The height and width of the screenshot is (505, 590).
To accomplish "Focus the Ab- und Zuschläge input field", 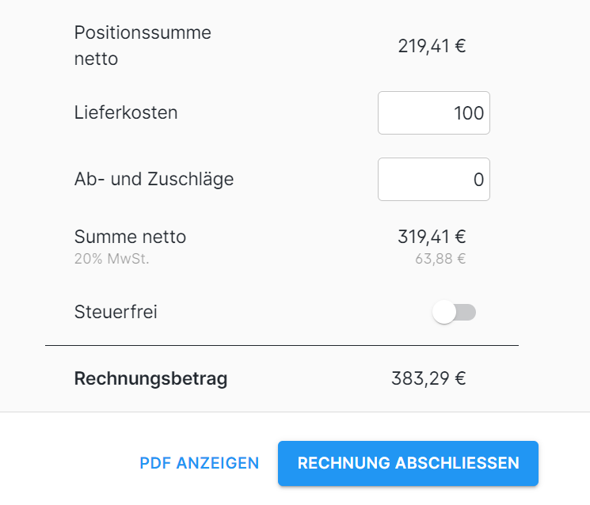I will pos(433,180).
